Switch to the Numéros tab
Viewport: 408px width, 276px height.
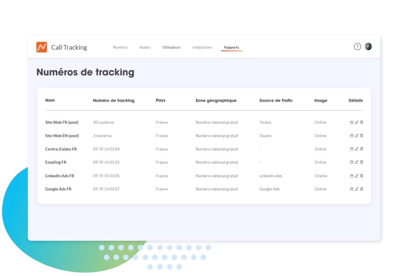click(x=120, y=47)
